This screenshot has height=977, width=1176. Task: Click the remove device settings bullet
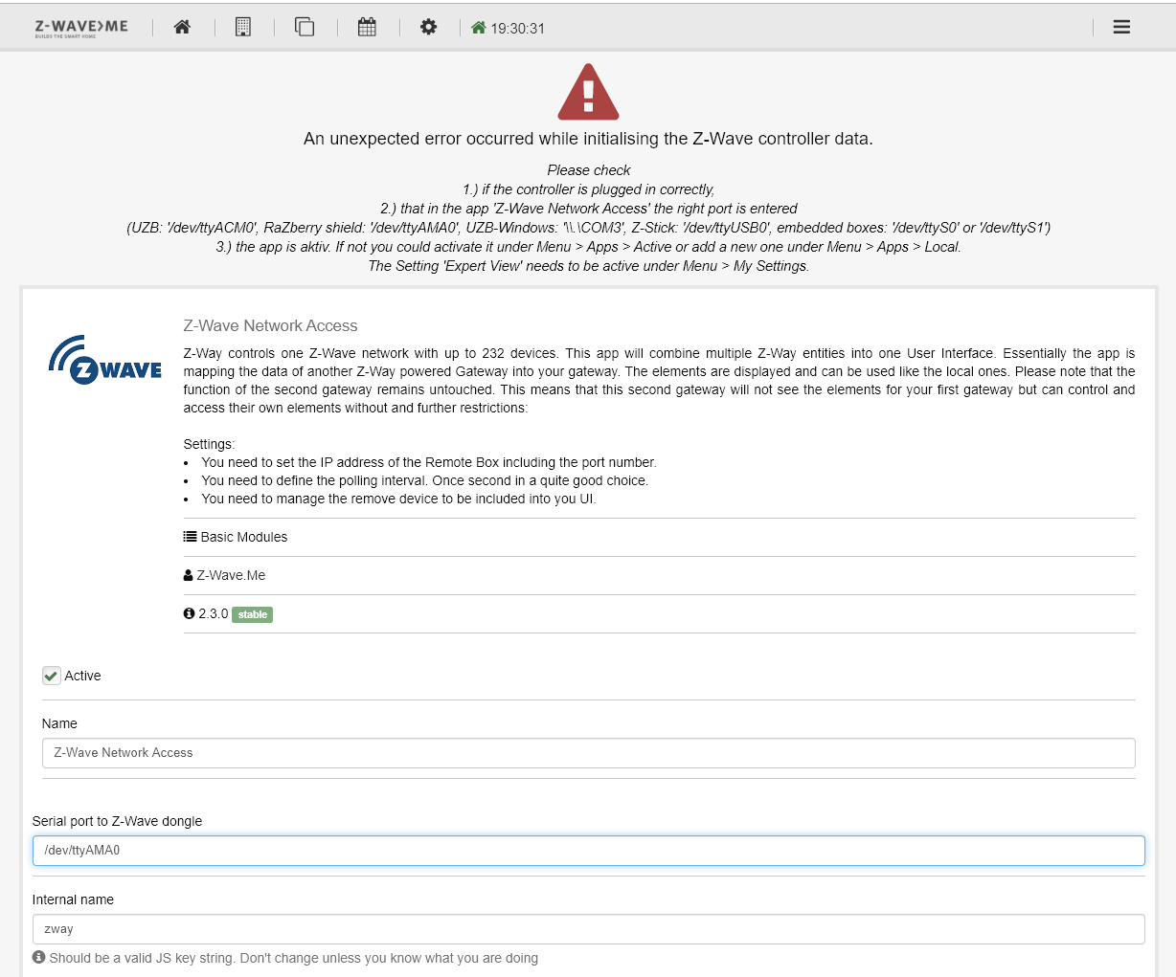[x=398, y=499]
